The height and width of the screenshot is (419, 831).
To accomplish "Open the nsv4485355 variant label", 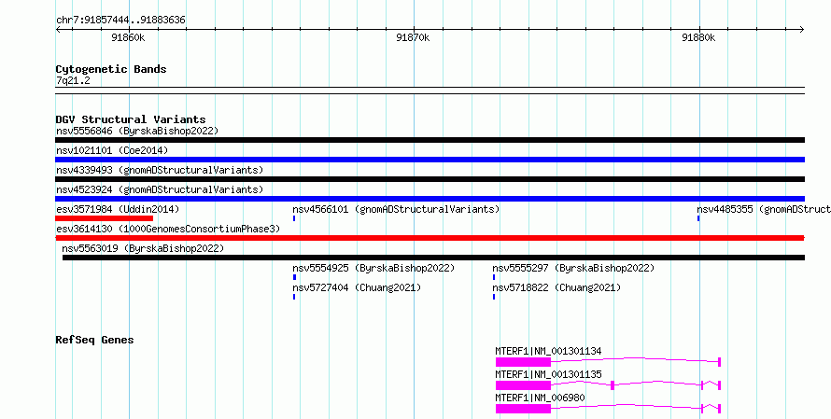I will 764,209.
